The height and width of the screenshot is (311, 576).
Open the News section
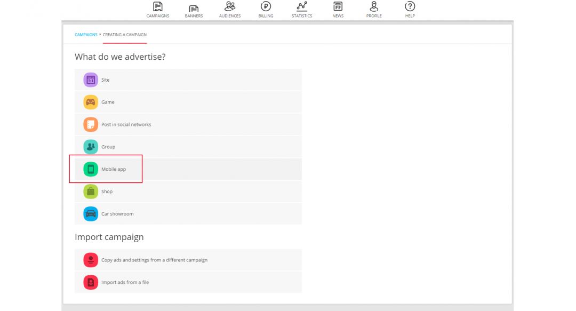pos(338,9)
